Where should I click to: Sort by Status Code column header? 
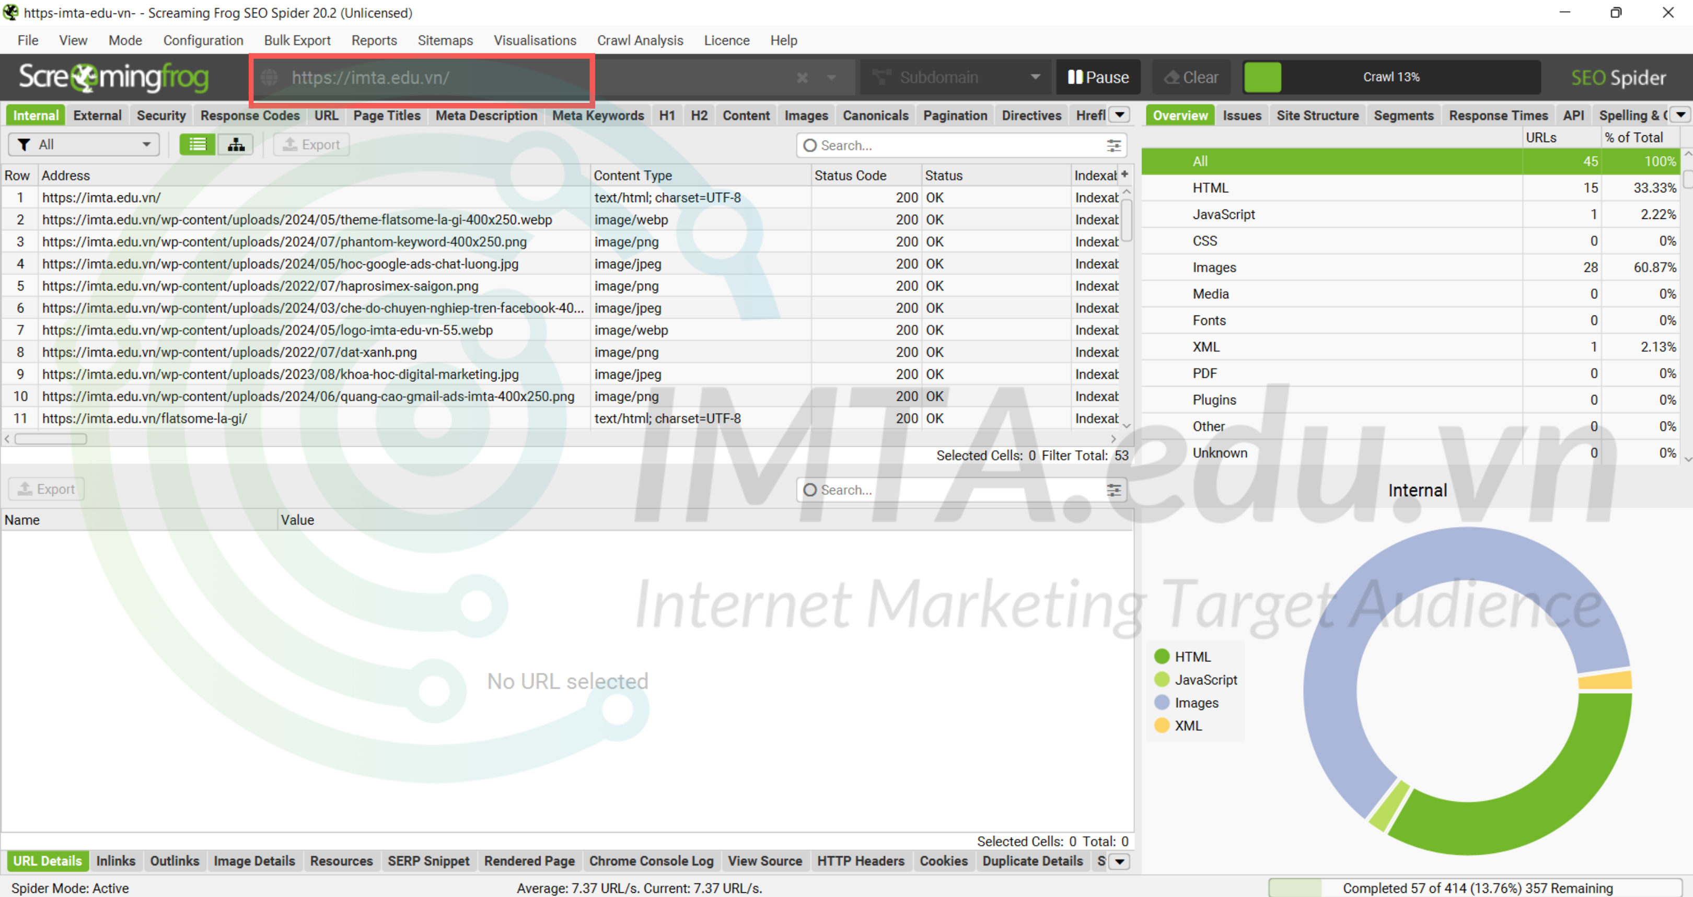click(865, 176)
